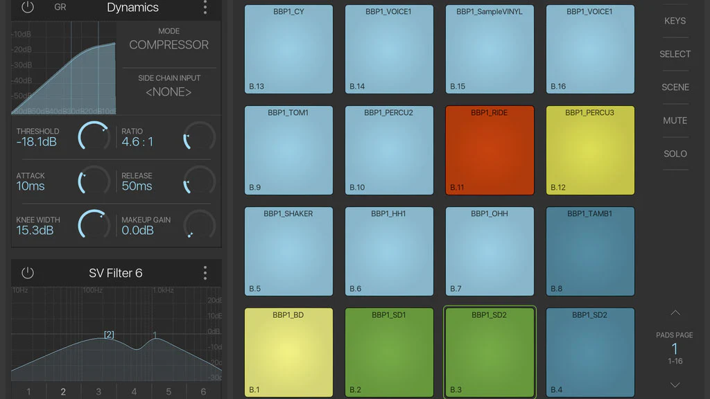Go to previous pads page with up chevron

(x=675, y=313)
